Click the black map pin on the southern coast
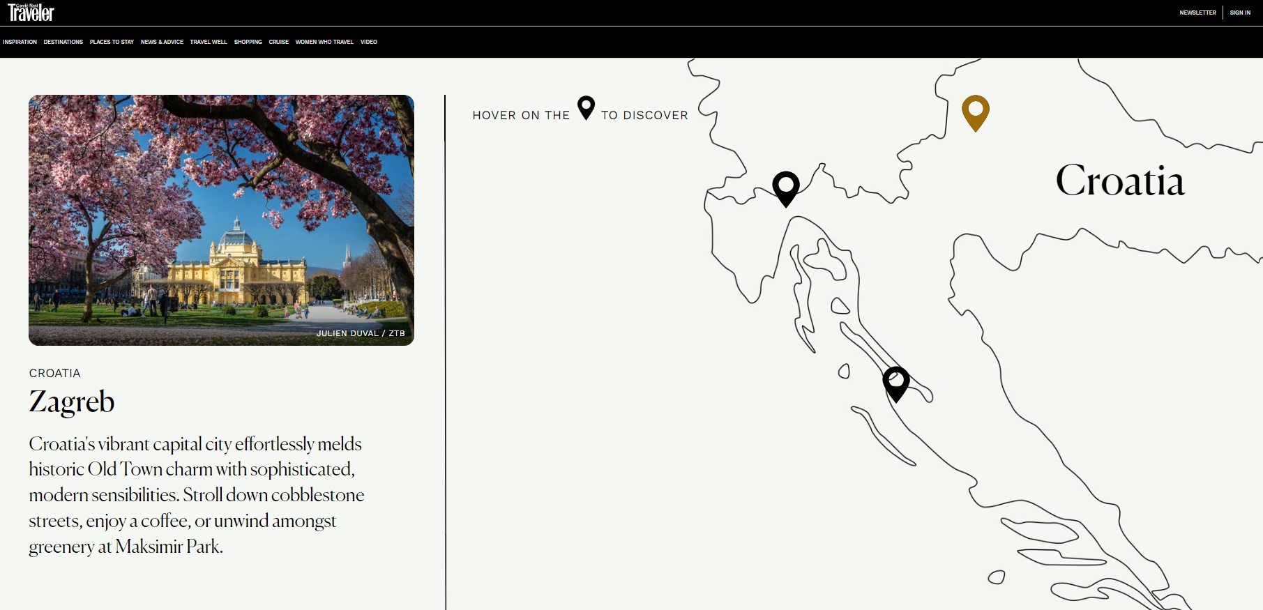 point(895,382)
